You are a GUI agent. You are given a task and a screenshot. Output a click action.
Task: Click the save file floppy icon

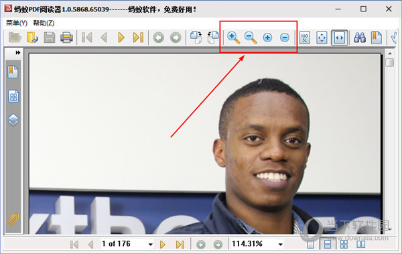click(x=50, y=38)
